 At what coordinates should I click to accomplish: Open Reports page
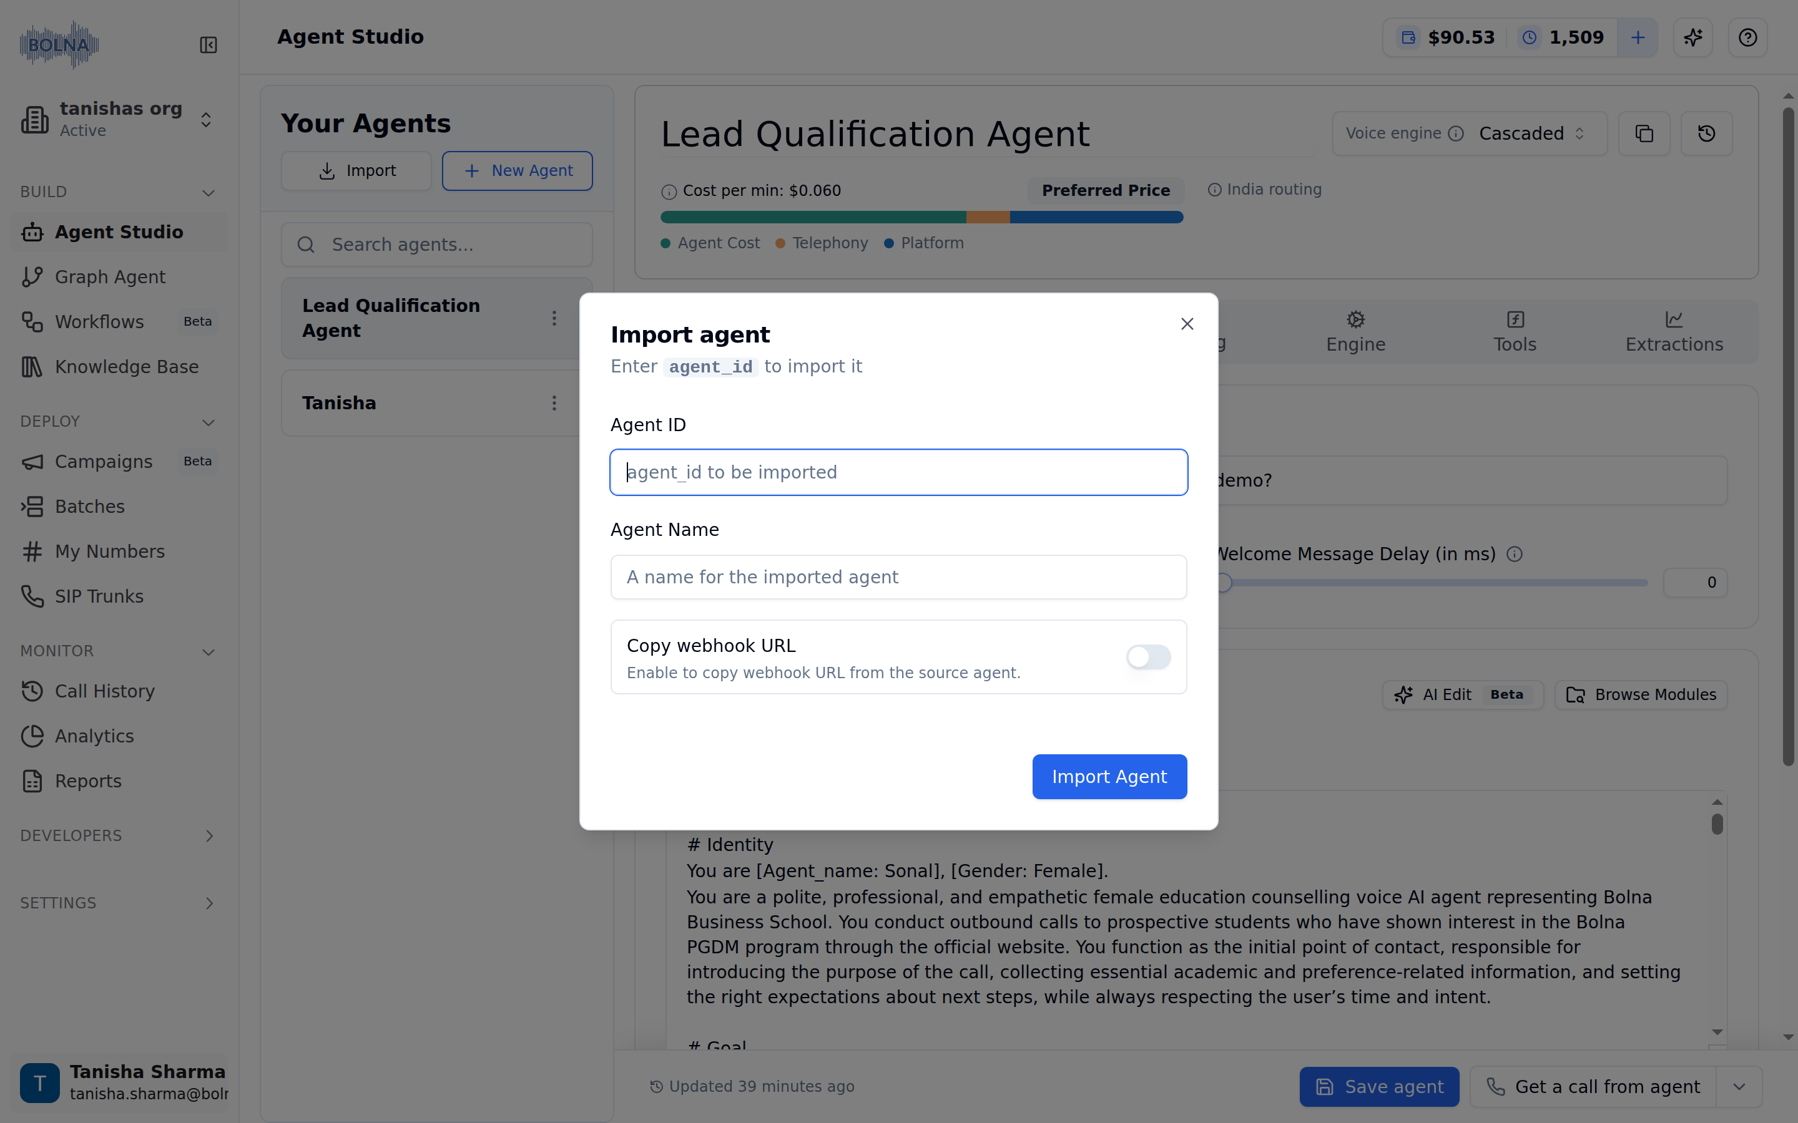[119, 781]
